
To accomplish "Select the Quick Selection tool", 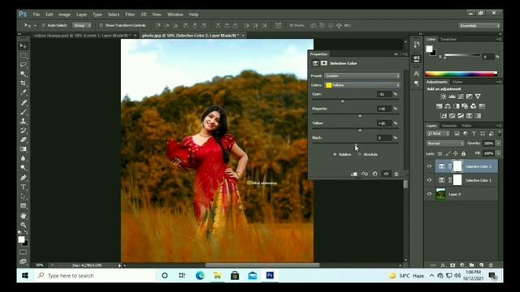I will click(24, 74).
